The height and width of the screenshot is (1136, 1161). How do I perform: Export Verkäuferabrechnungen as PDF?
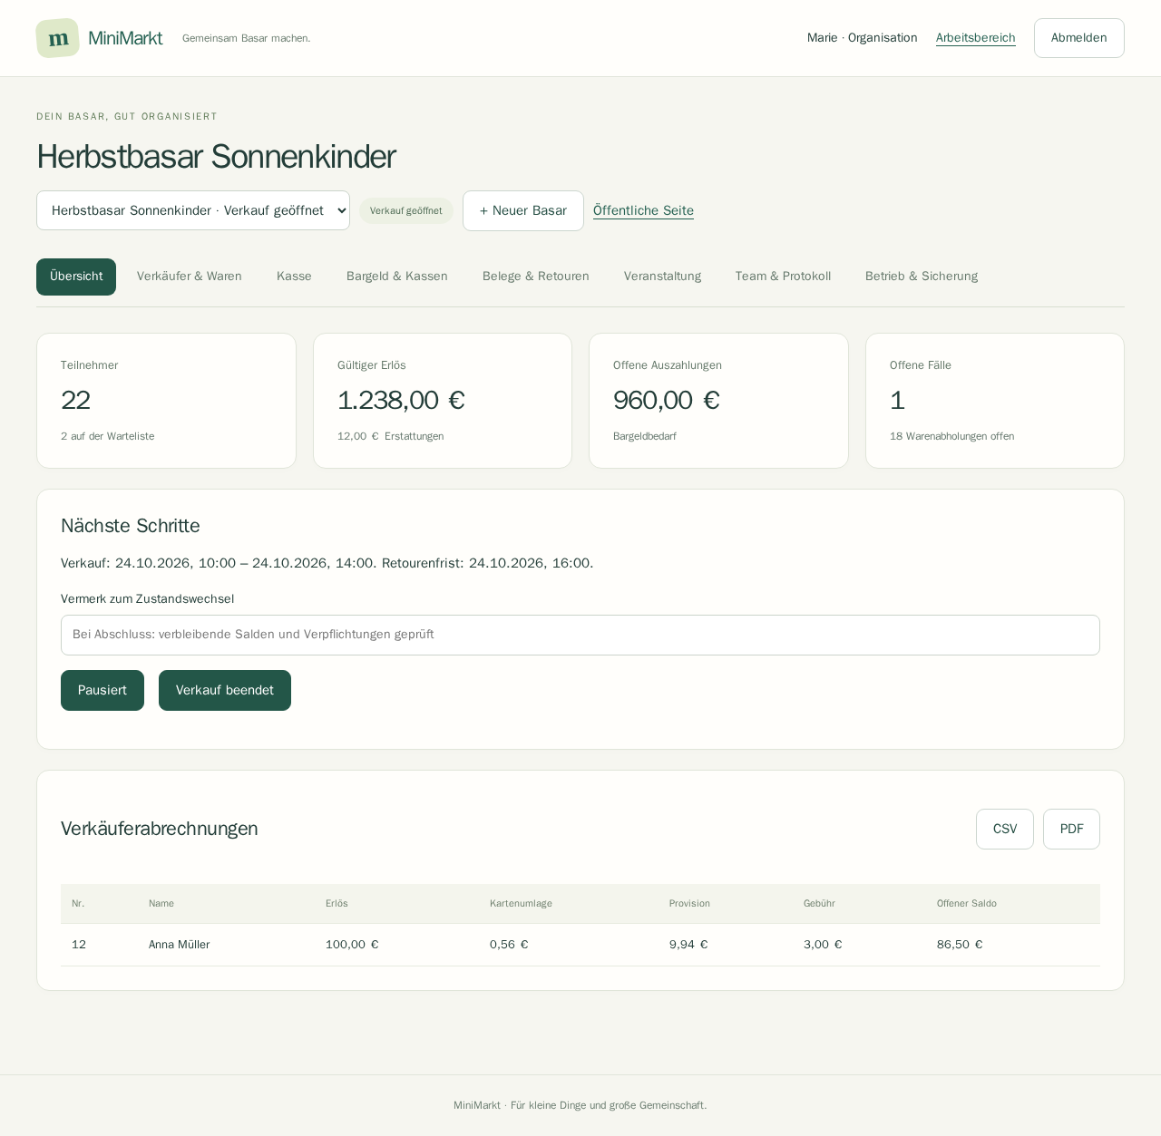[1071, 830]
